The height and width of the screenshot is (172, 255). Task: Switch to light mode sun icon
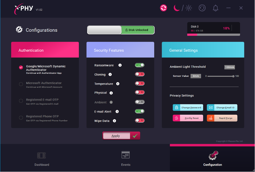pos(189,8)
